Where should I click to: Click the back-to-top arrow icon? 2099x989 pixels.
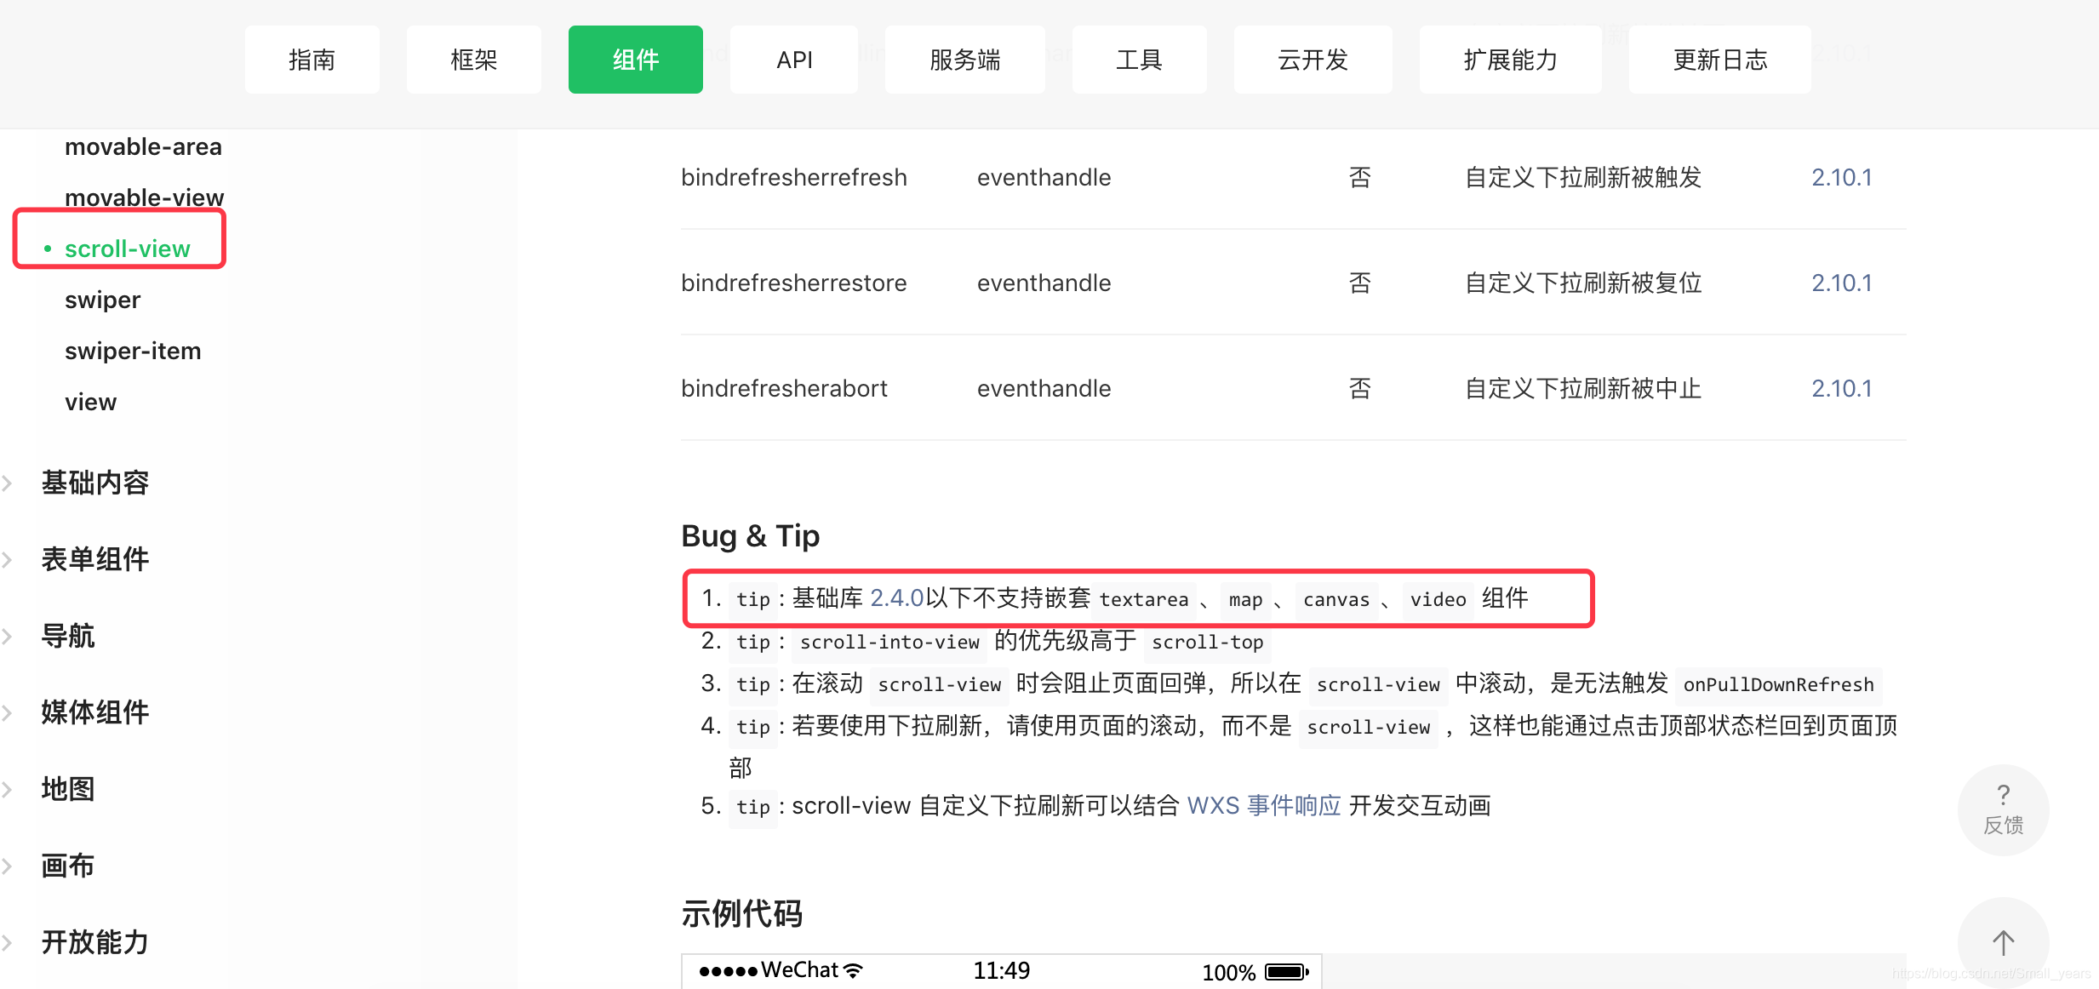(x=2002, y=943)
